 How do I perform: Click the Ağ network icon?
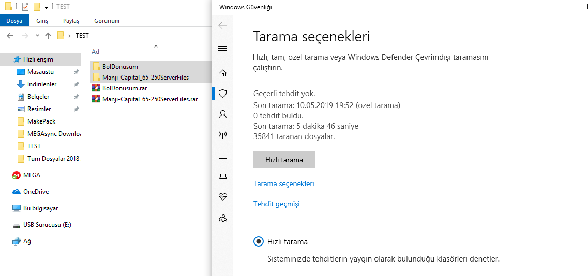click(x=16, y=241)
